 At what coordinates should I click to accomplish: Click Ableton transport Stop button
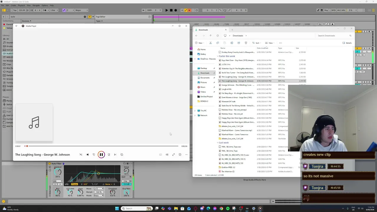click(x=171, y=10)
